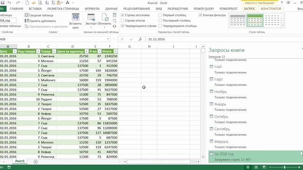Open Customize Quick Access Toolbar dropdown
Viewport: 303px width, 170px height.
(x=73, y=3)
